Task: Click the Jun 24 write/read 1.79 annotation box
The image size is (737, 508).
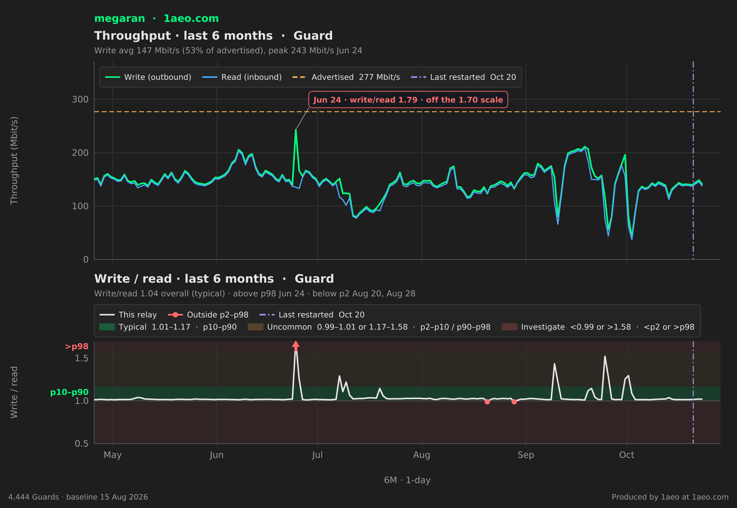Action: pyautogui.click(x=408, y=100)
